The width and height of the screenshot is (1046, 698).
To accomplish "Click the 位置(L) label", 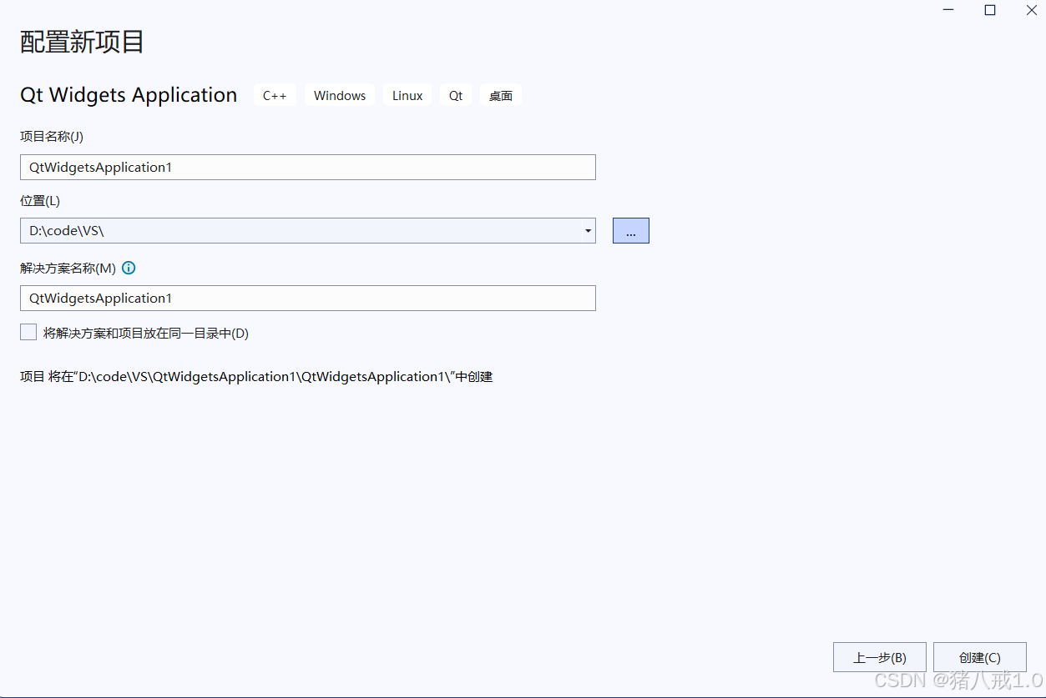I will 40,201.
